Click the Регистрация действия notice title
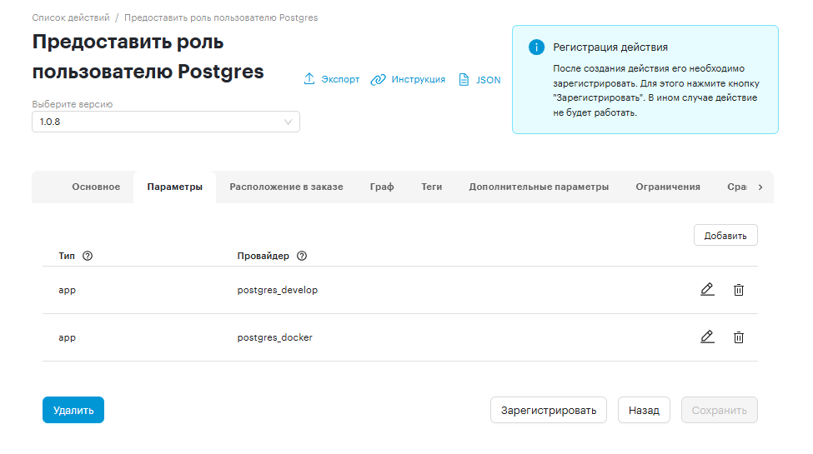Image resolution: width=813 pixels, height=454 pixels. pos(610,47)
